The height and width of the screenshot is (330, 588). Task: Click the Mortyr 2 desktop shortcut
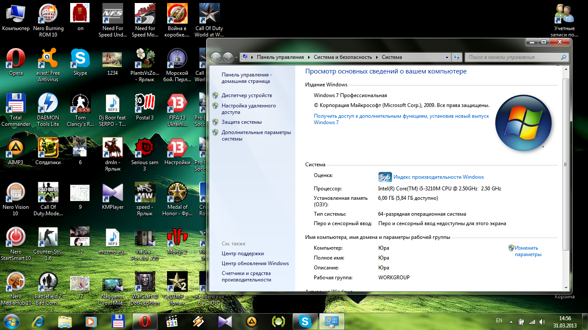(177, 241)
